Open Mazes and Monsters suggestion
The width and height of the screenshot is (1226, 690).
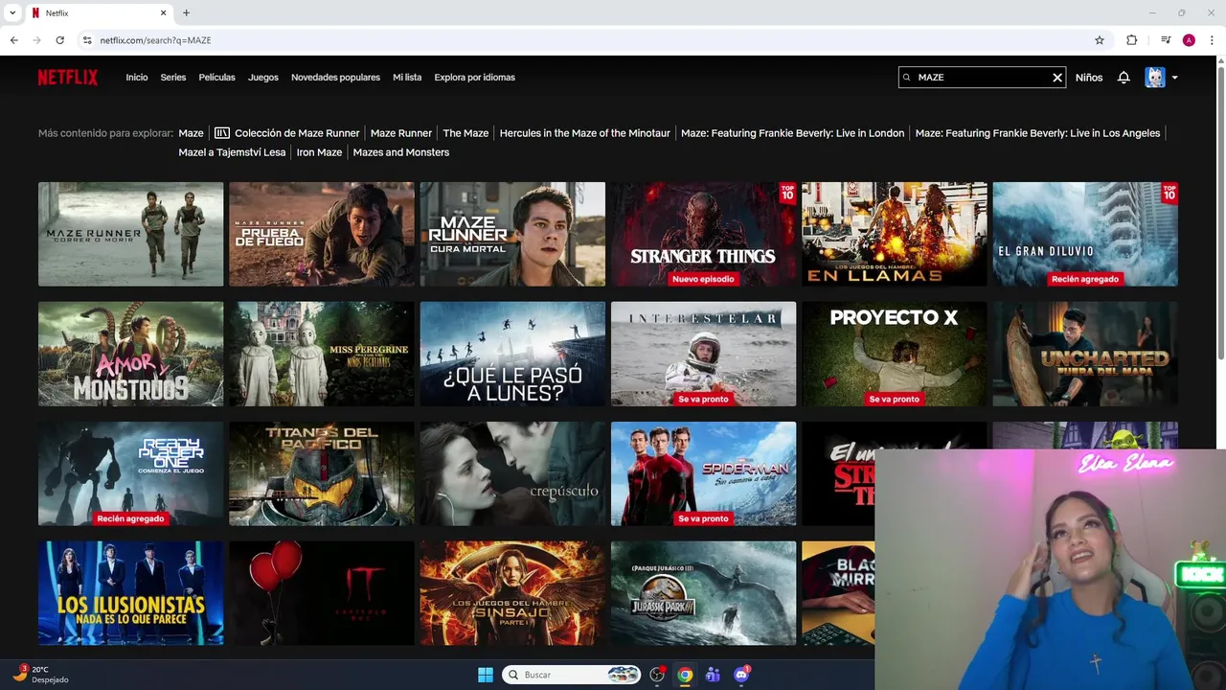[x=400, y=152]
